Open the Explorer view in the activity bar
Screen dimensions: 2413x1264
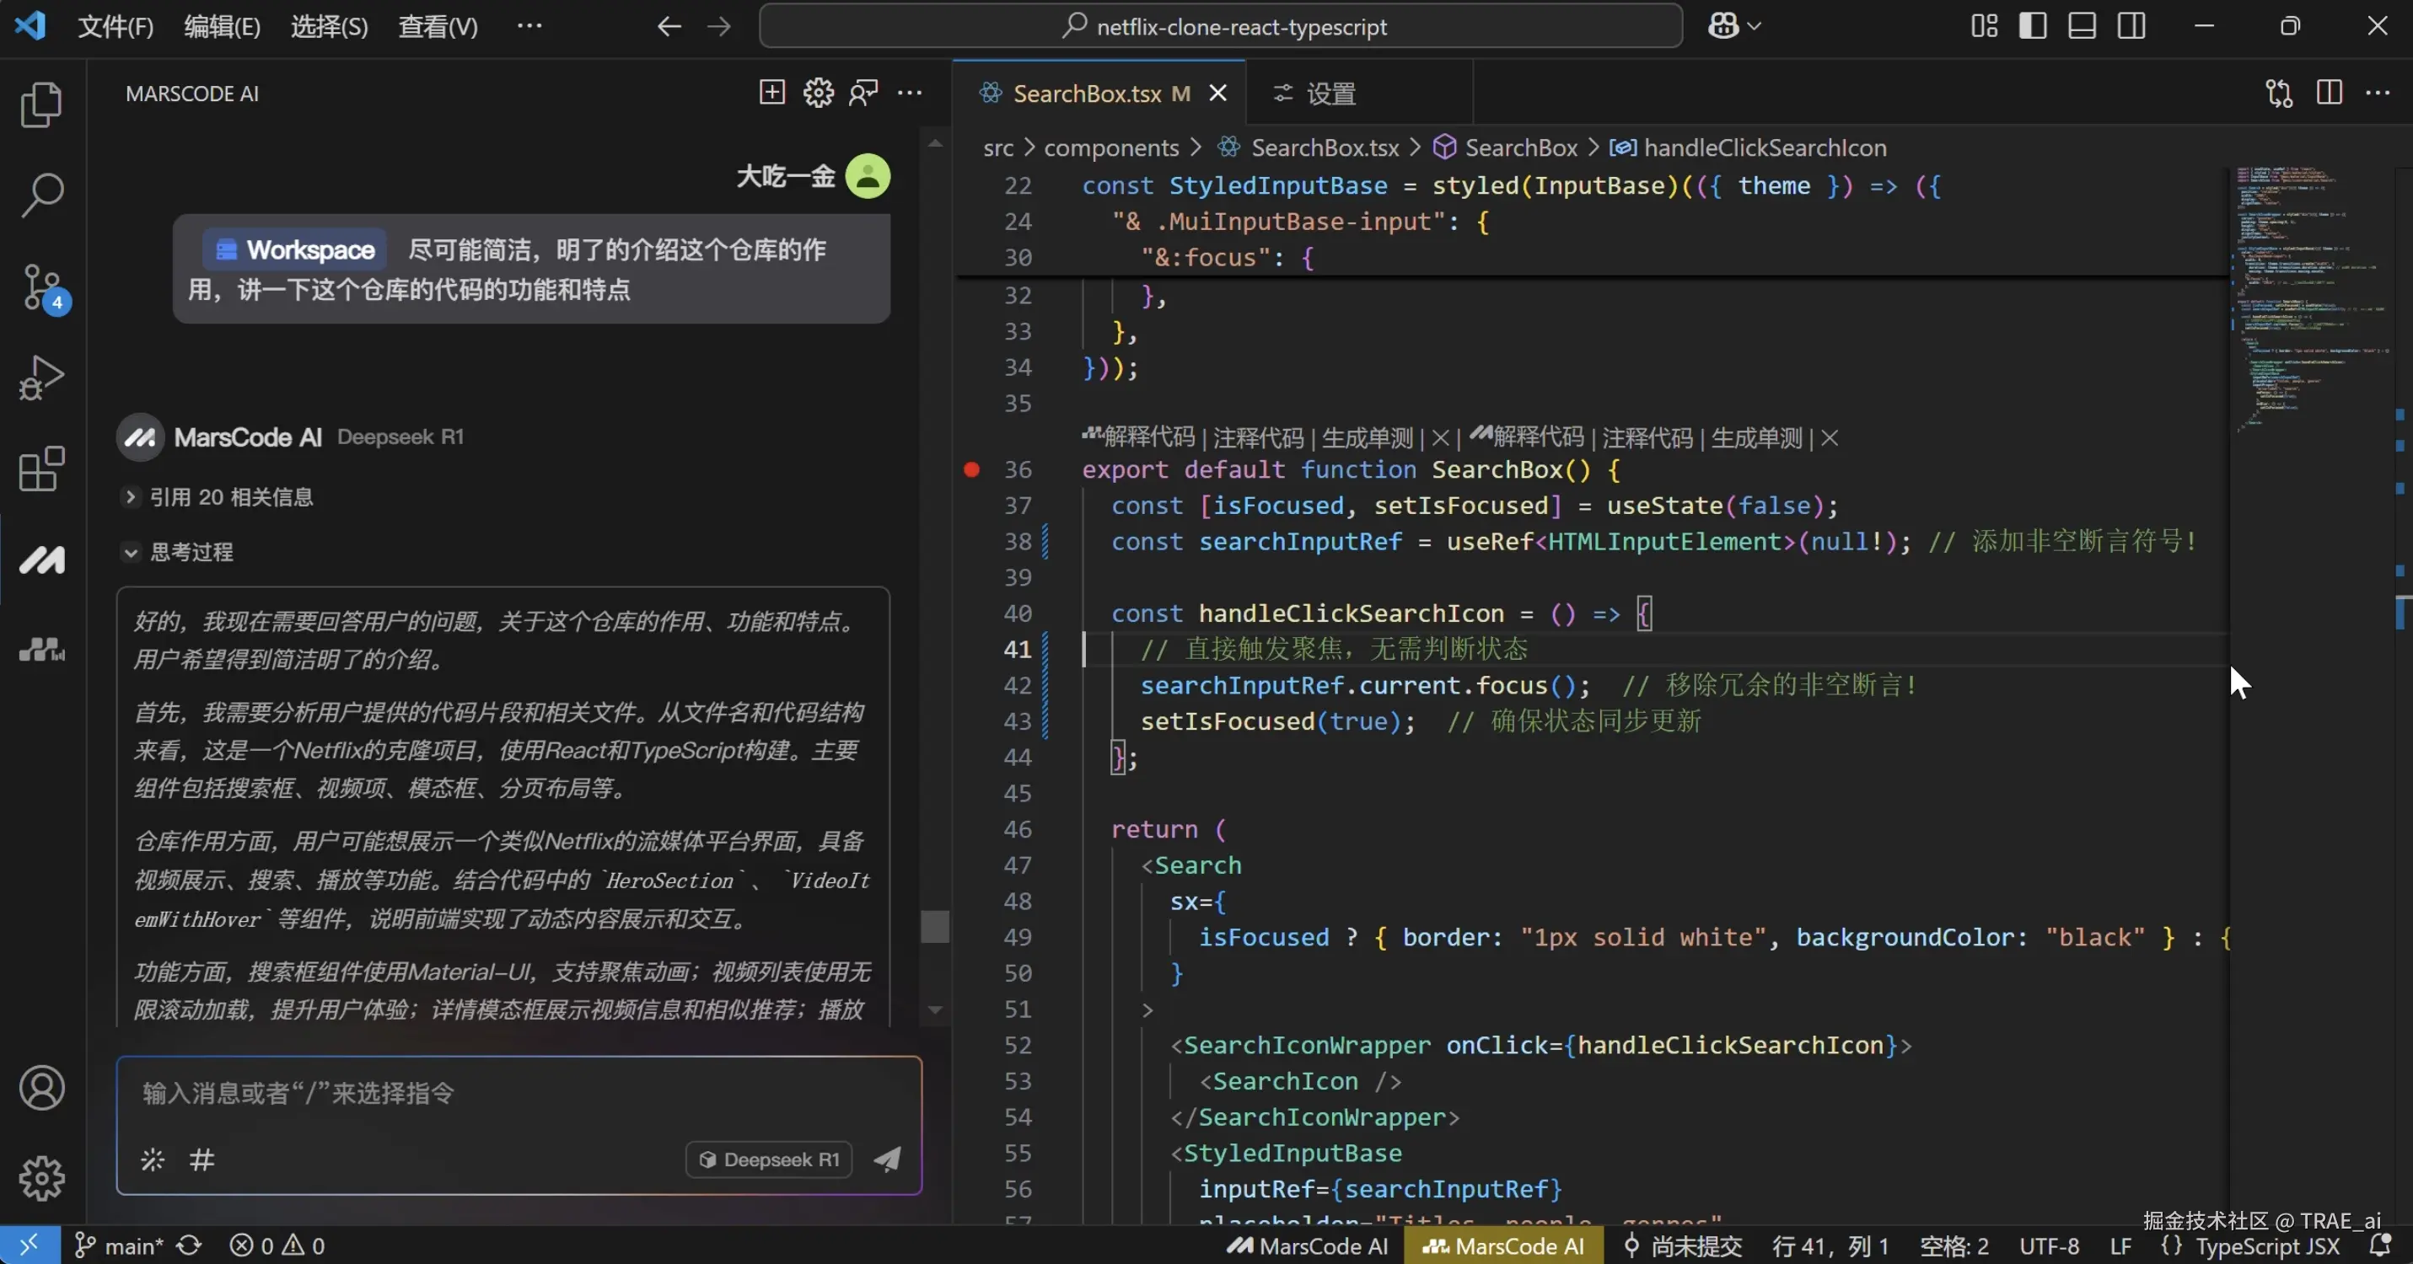tap(41, 104)
